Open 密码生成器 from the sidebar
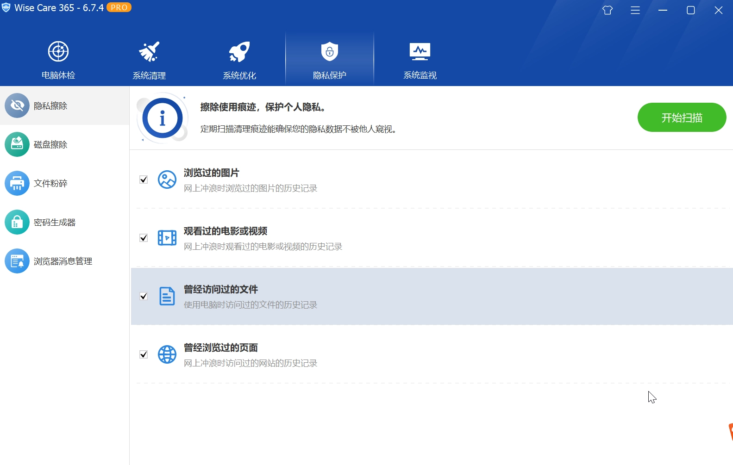733x465 pixels. pyautogui.click(x=64, y=222)
